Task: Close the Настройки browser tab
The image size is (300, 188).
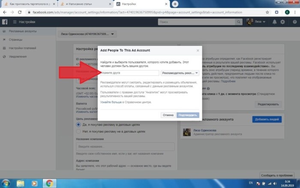Action: point(166,4)
